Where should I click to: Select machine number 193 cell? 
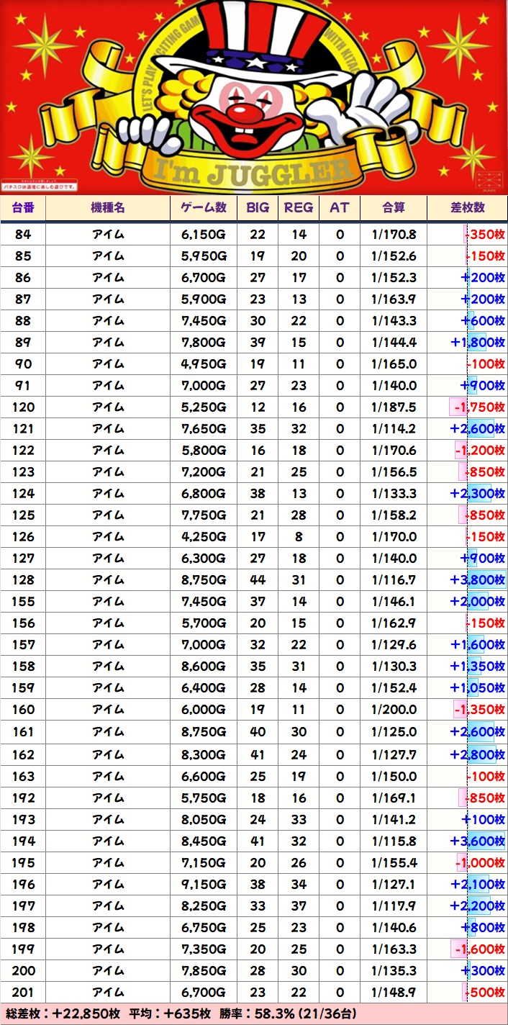coord(23,819)
